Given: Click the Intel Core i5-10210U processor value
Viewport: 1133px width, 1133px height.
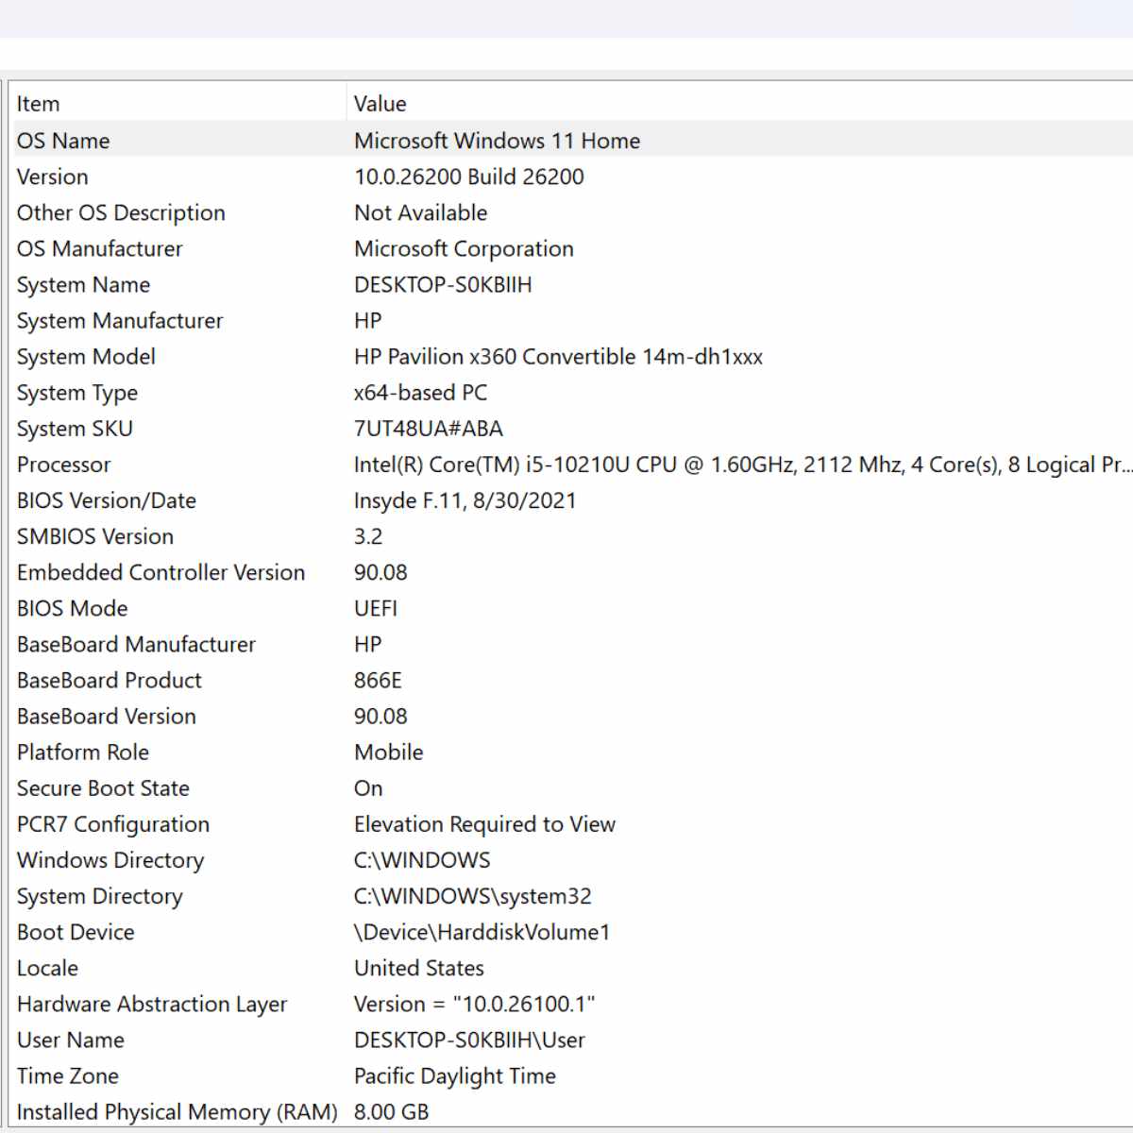Looking at the screenshot, I should pos(741,465).
